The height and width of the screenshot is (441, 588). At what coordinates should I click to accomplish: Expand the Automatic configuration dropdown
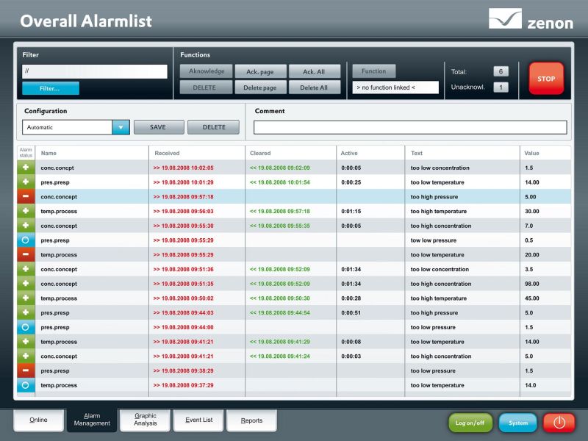pyautogui.click(x=121, y=127)
